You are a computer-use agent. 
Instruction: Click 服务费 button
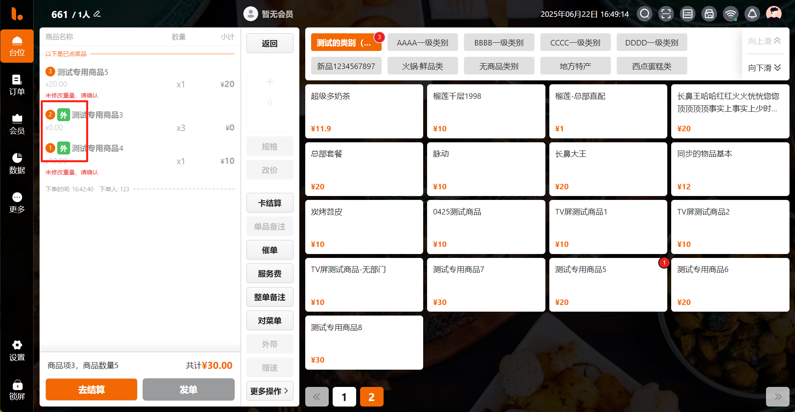click(x=270, y=273)
